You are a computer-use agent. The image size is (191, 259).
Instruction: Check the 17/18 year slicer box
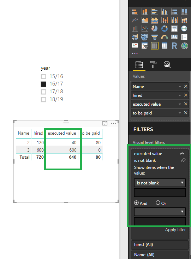[43, 92]
